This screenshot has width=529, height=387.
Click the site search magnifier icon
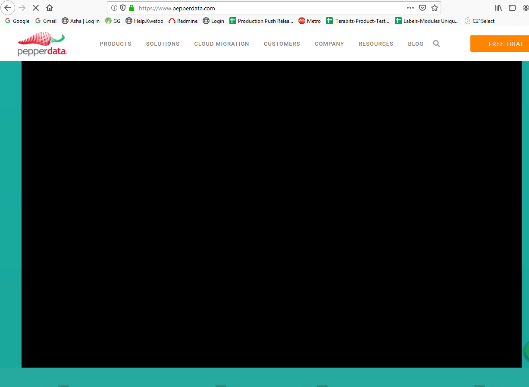[436, 44]
